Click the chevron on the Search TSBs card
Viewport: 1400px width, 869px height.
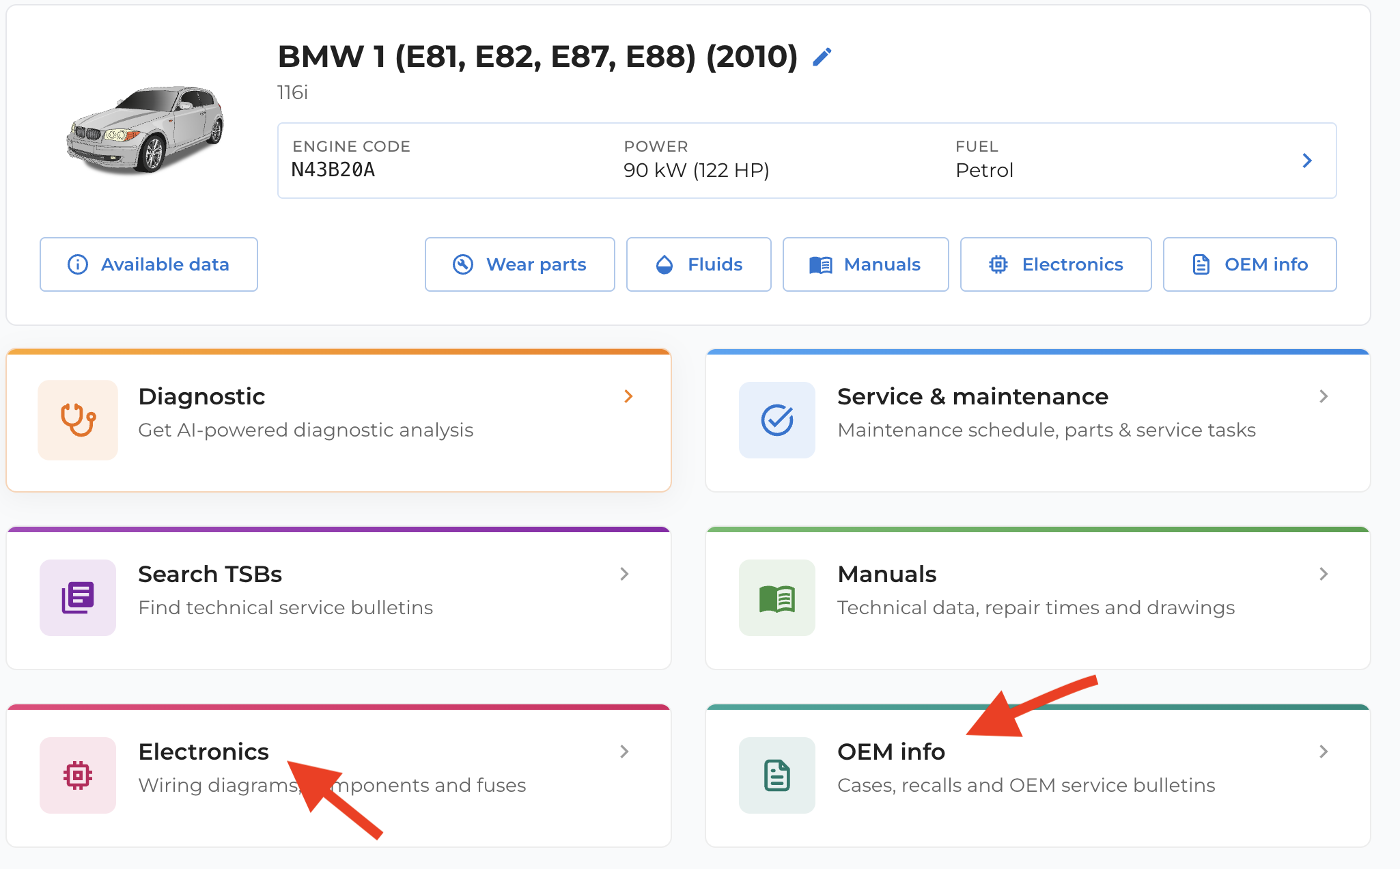pyautogui.click(x=624, y=574)
